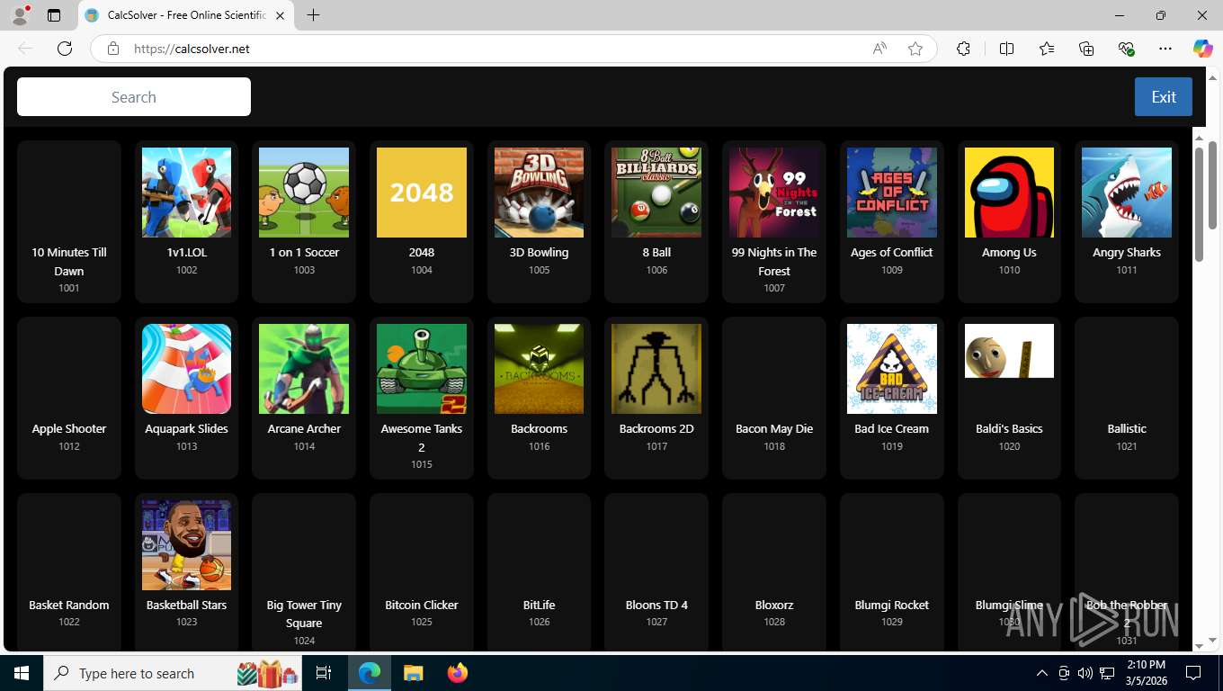Switch to the CalcSolver browser tab
This screenshot has width=1223, height=691.
pos(186,15)
